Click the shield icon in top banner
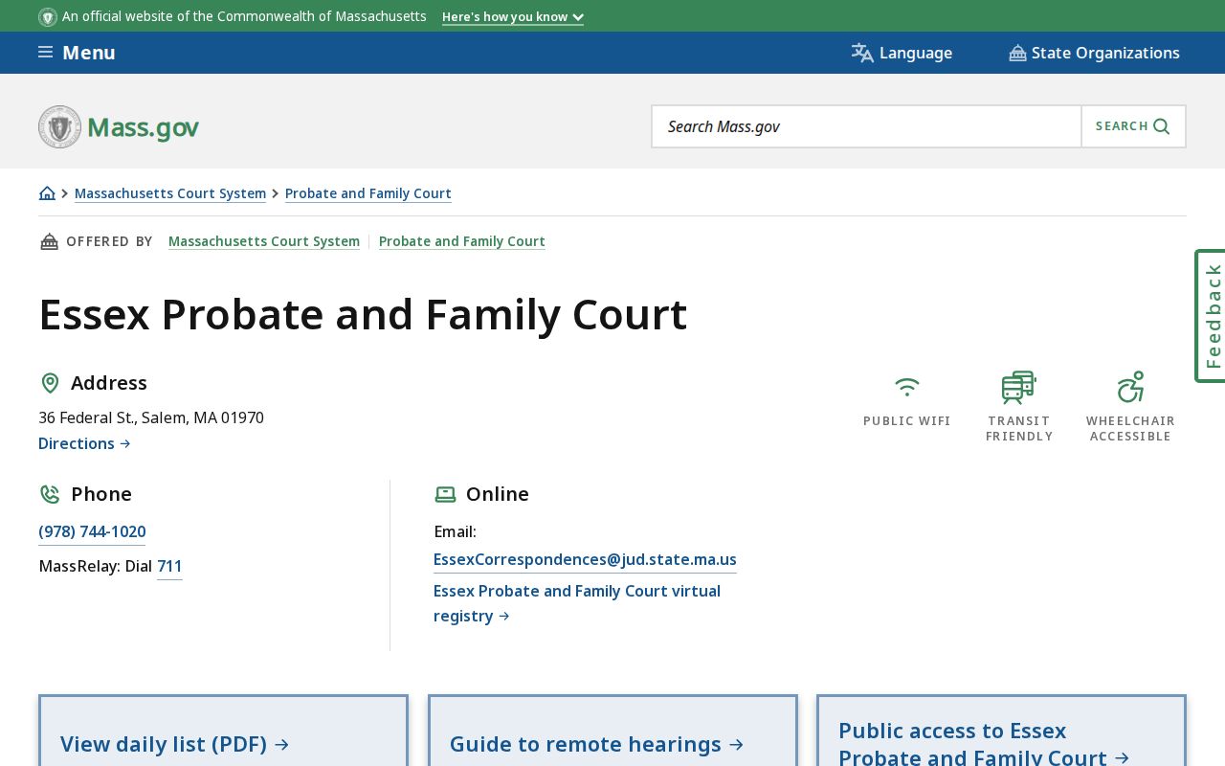The image size is (1225, 766). (x=48, y=16)
